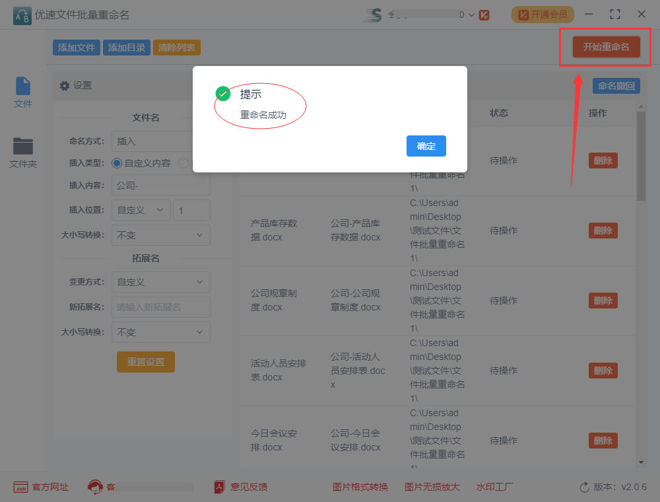The width and height of the screenshot is (660, 502).
Task: Delete the 产品库存数据.docx row
Action: [x=603, y=231]
